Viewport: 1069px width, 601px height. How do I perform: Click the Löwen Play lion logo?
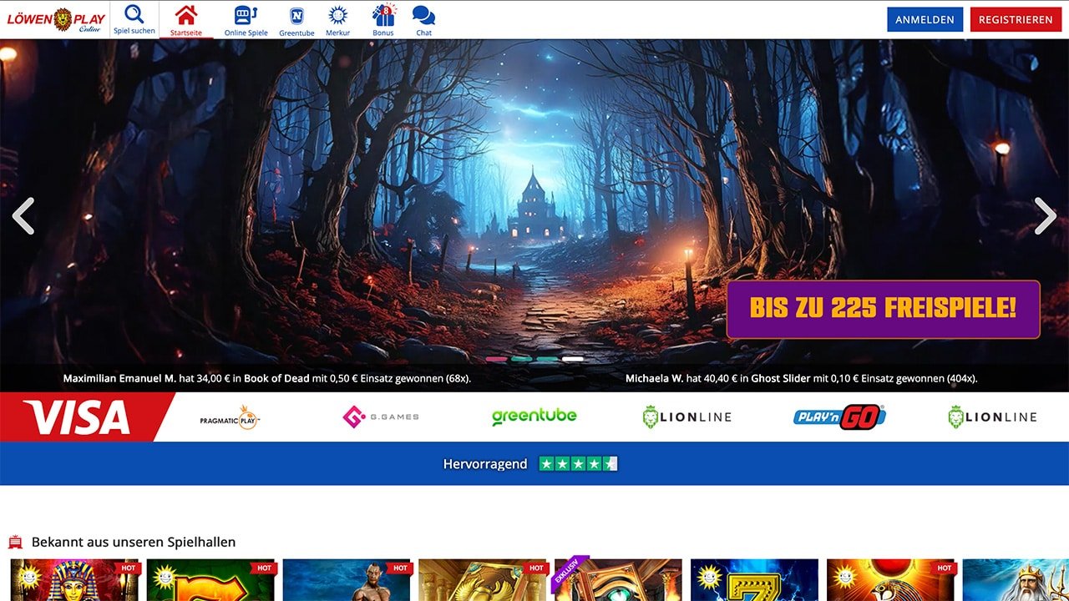(x=55, y=18)
